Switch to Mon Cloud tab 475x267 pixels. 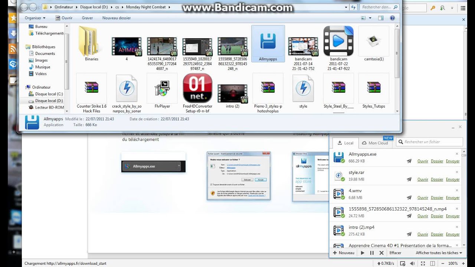click(375, 143)
